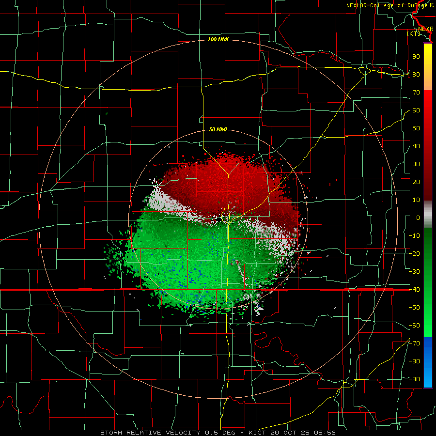Click the blue bottom segment of the color bar
Viewport: 436px width, 436px height.
428,362
